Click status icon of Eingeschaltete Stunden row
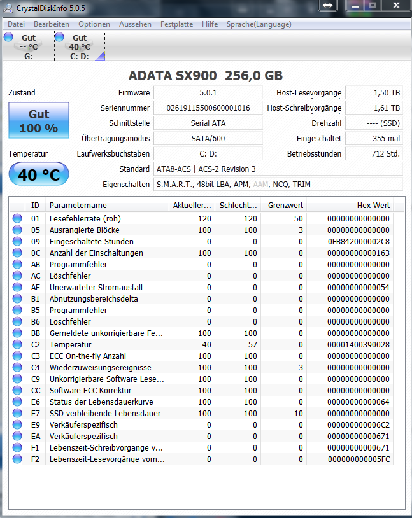Screen dimensions: 412x518 point(17,241)
